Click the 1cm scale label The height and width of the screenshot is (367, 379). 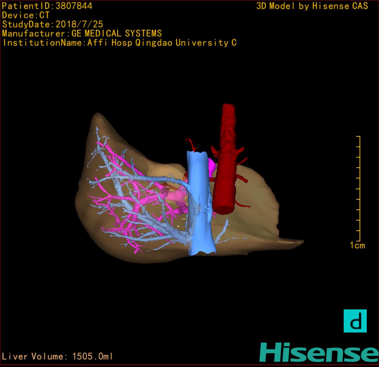(357, 245)
